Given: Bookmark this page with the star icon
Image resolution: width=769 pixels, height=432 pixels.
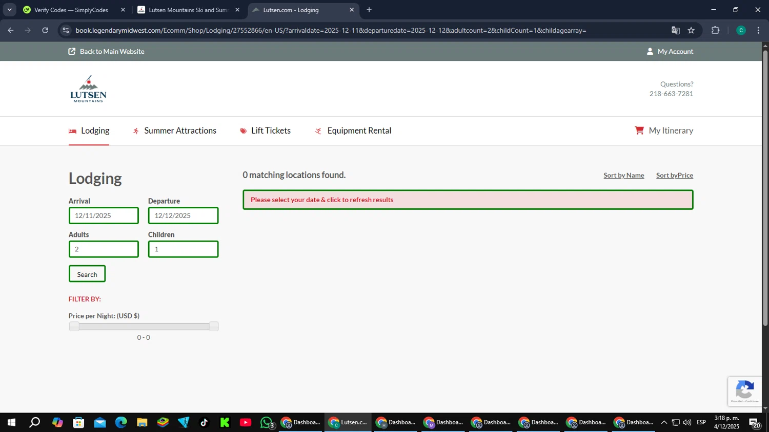Looking at the screenshot, I should tap(691, 30).
